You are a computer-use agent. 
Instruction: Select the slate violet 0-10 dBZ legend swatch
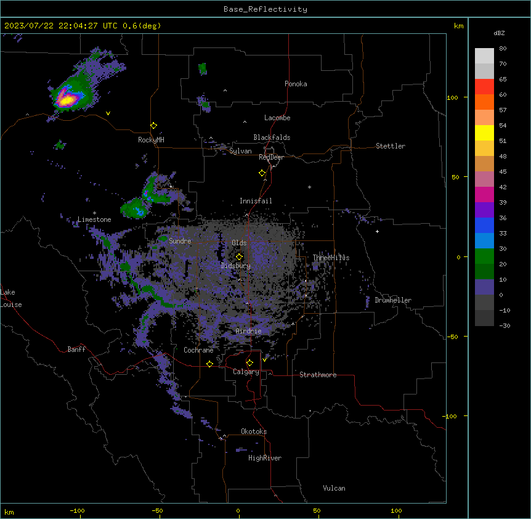[484, 287]
